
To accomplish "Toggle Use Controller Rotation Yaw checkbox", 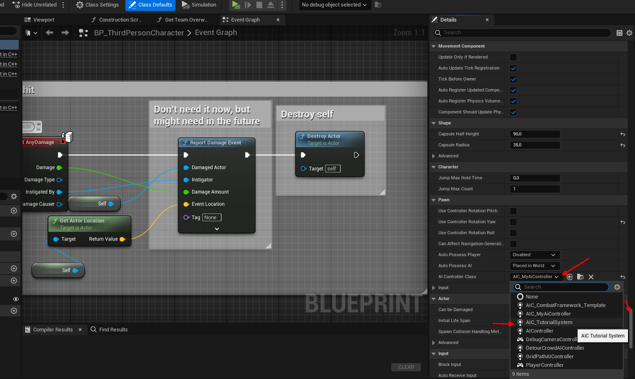I will tap(513, 222).
